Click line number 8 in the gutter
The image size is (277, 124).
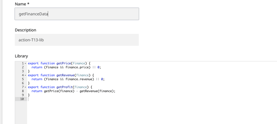[23, 91]
